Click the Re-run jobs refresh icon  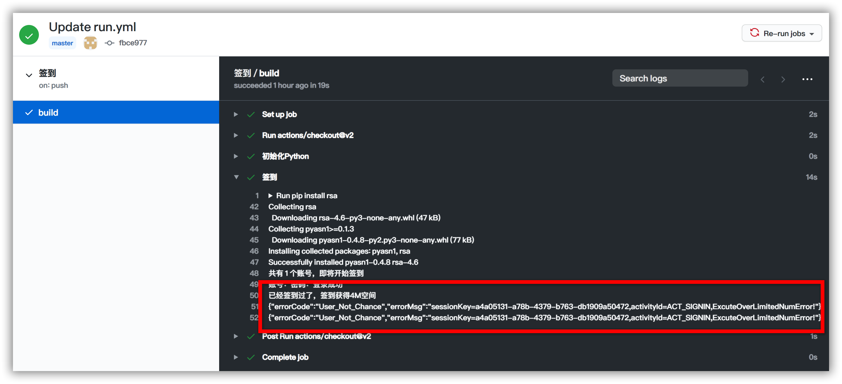tap(754, 33)
